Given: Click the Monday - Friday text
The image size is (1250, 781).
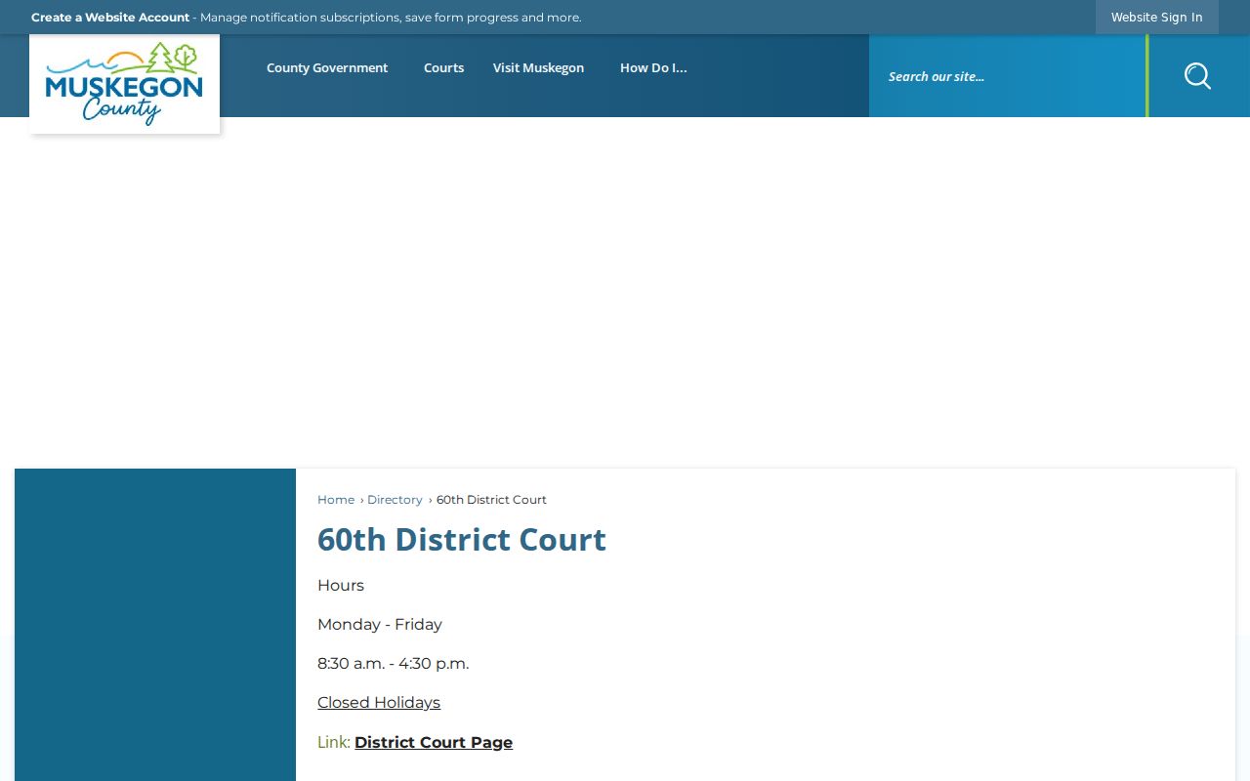Looking at the screenshot, I should 380,625.
